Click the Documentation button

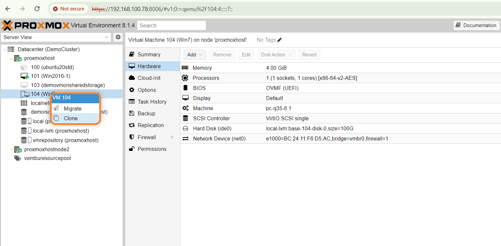click(x=477, y=25)
